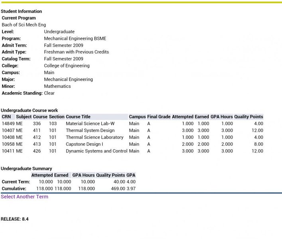Click the Student Information heading
Image resolution: width=282 pixels, height=239 pixels.
coord(22,11)
